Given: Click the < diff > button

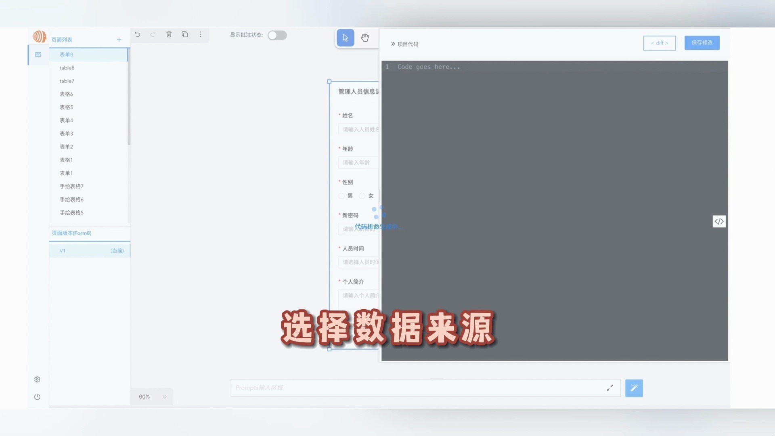Looking at the screenshot, I should click(x=659, y=43).
